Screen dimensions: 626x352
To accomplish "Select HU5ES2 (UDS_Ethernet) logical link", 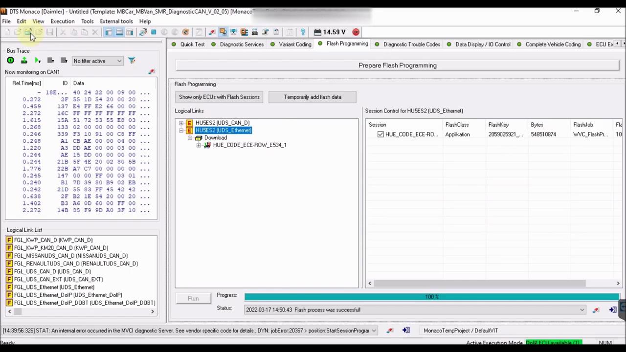I will click(x=223, y=131).
